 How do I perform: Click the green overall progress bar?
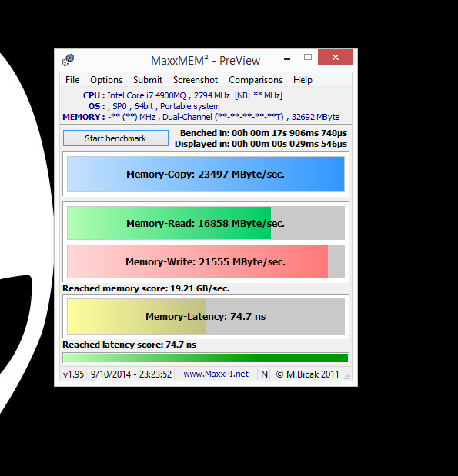click(x=206, y=358)
